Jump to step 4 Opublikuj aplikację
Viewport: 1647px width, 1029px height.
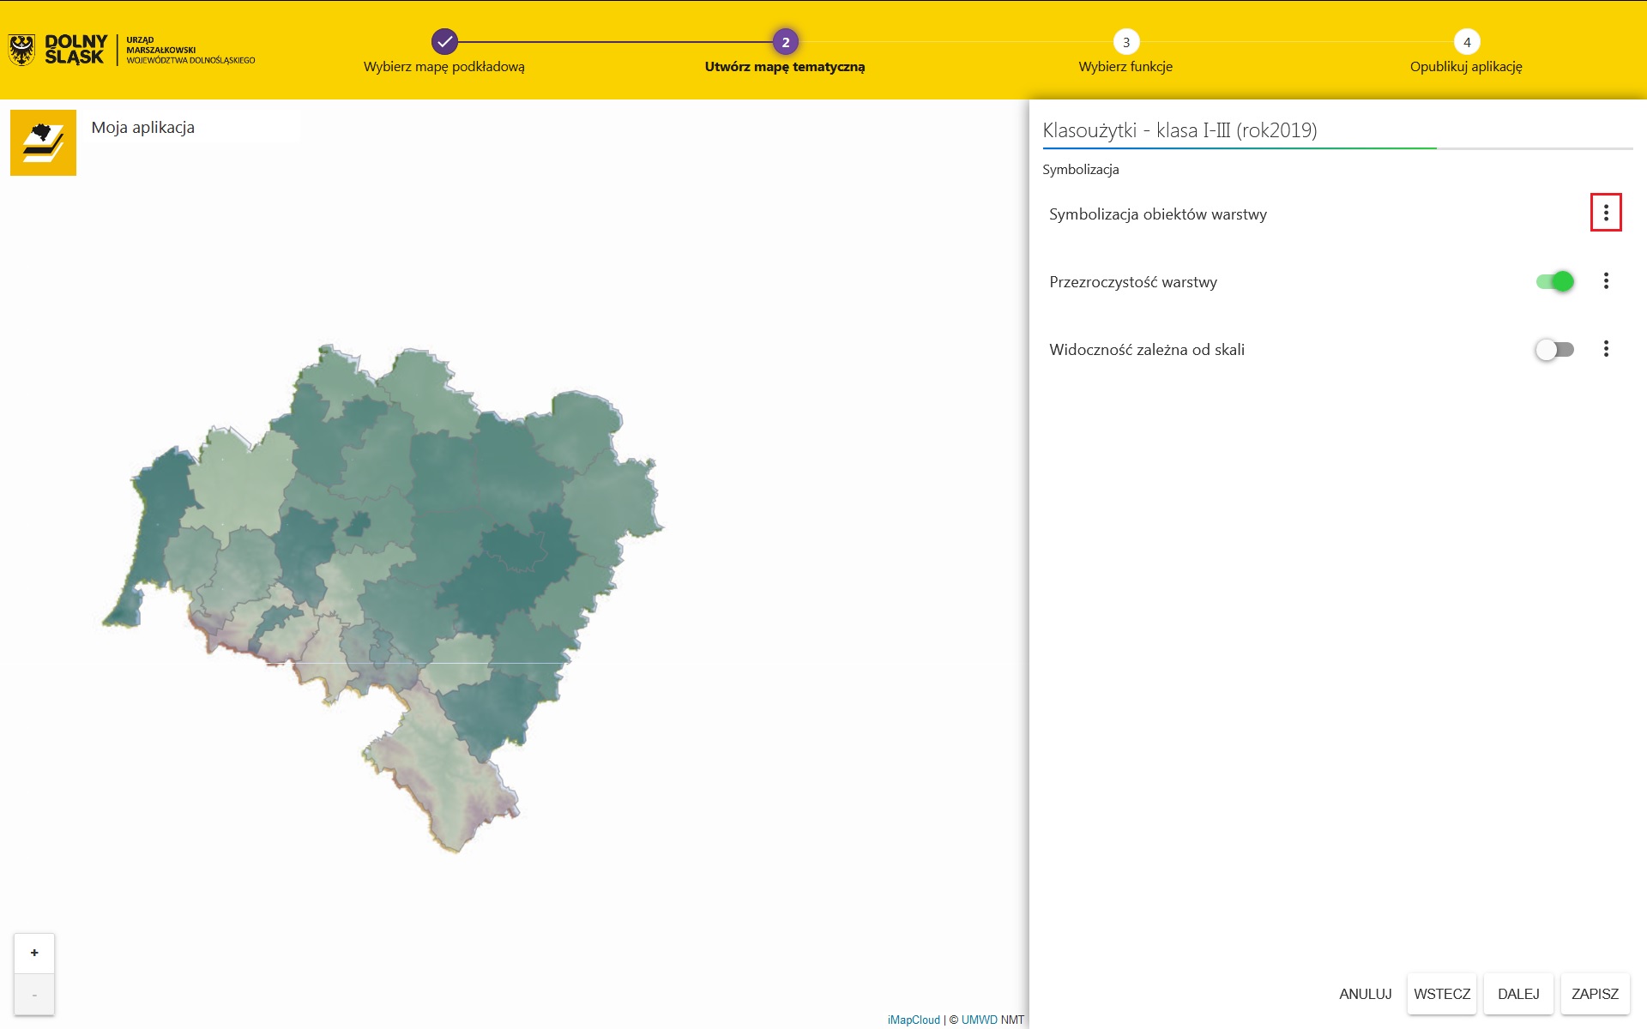coord(1466,42)
